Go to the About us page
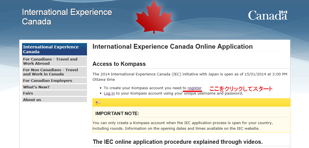309x148 pixels. [x=55, y=100]
